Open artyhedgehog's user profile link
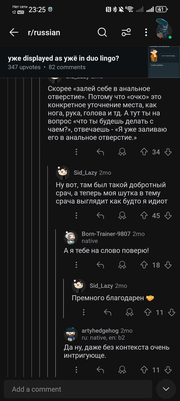 point(100,330)
